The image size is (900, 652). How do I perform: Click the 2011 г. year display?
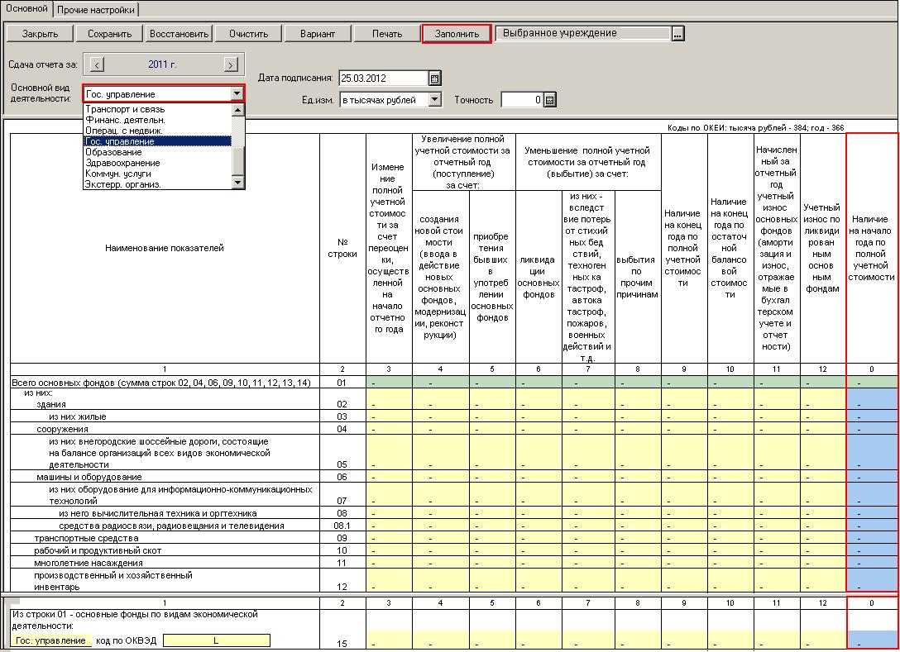click(x=162, y=64)
